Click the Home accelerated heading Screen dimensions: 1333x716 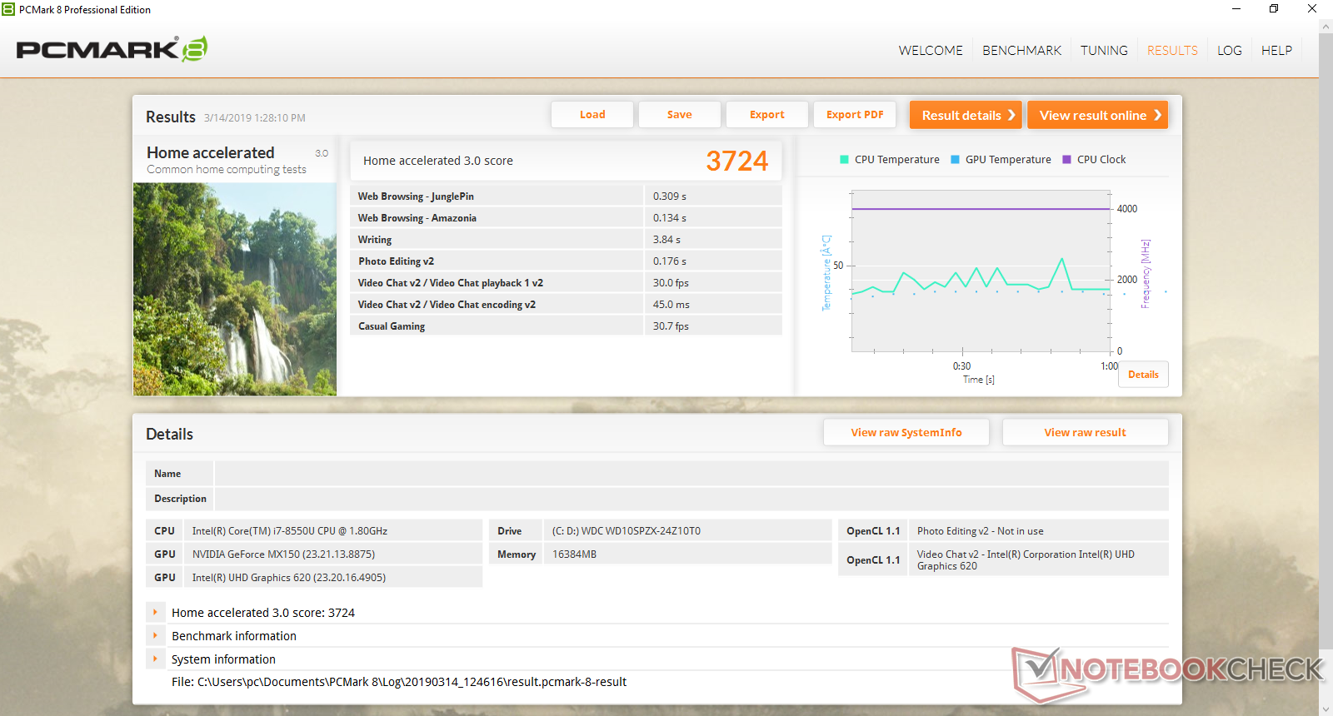point(211,152)
